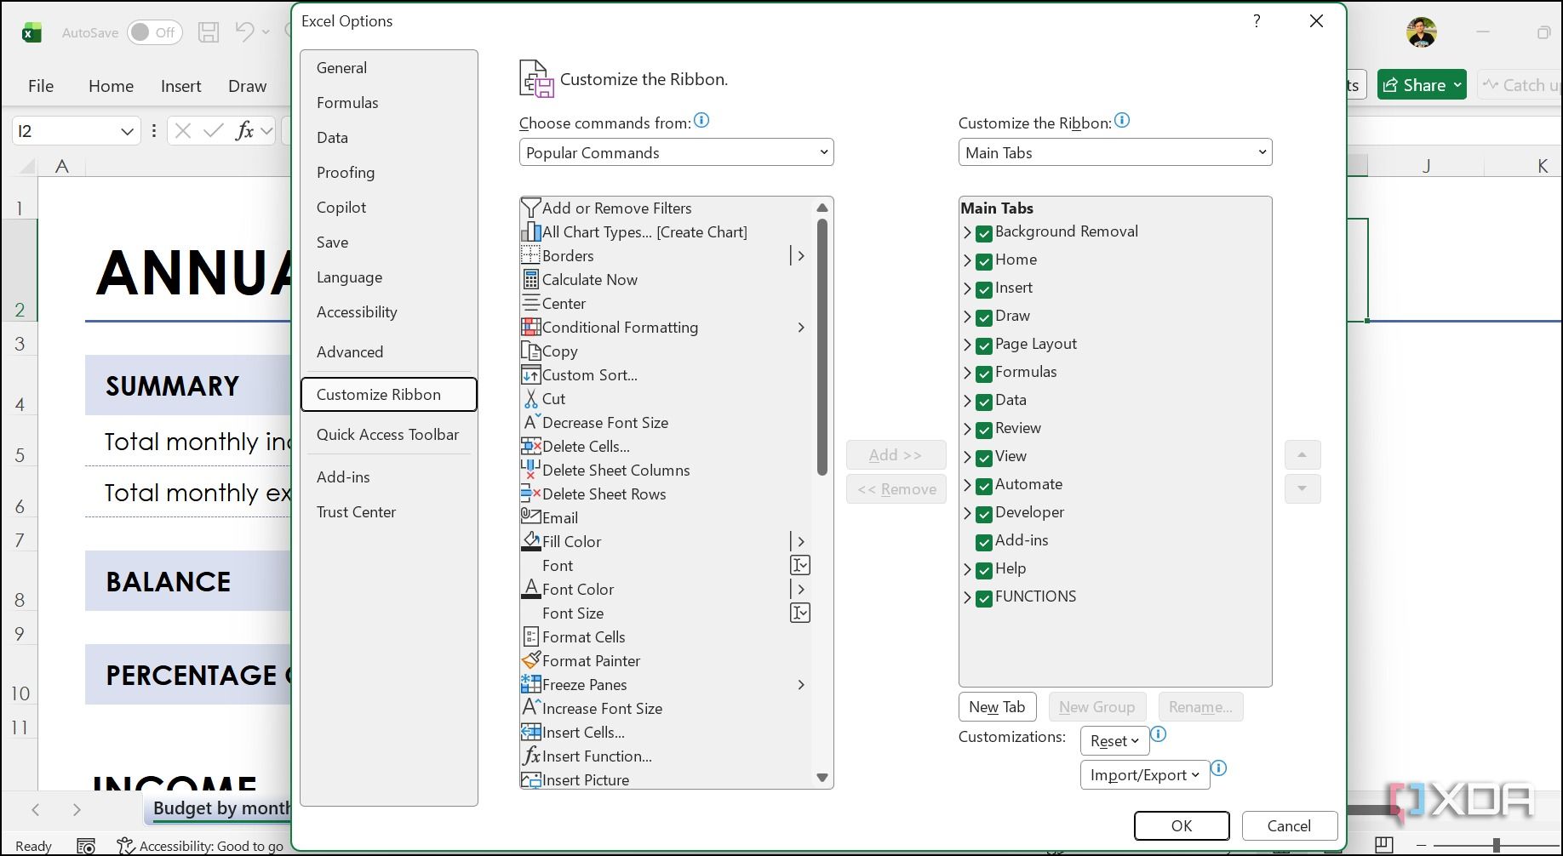Screen dimensions: 1563x856
Task: Uncheck the FUNCTIONS tab checkbox
Action: [x=984, y=598]
